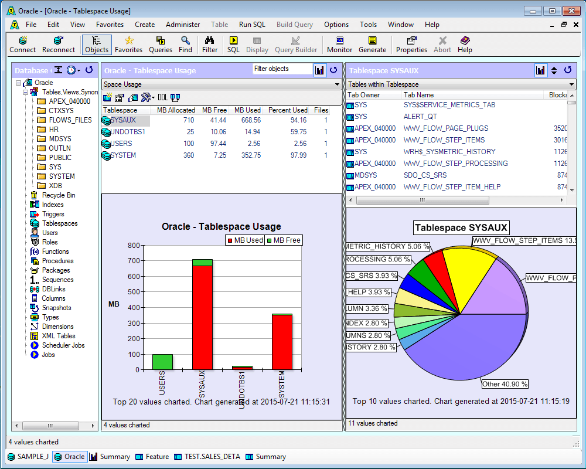
Task: Click the Connect toolbar icon
Action: (22, 45)
